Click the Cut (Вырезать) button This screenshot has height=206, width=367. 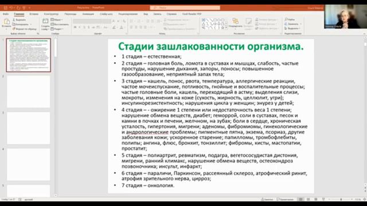point(19,20)
